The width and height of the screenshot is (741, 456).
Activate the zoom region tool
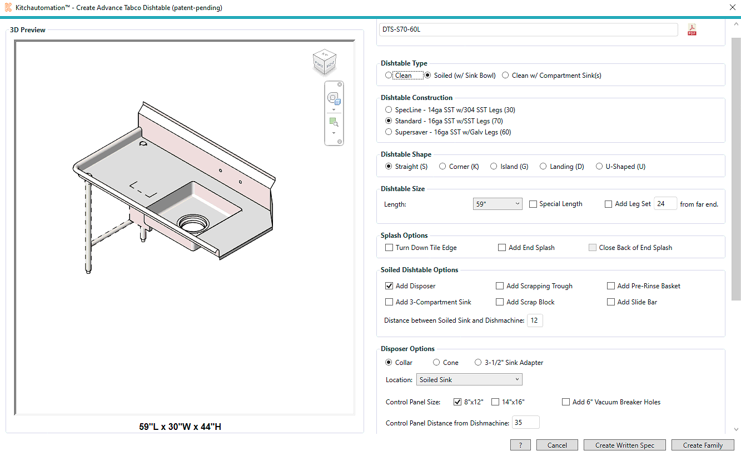[x=334, y=122]
